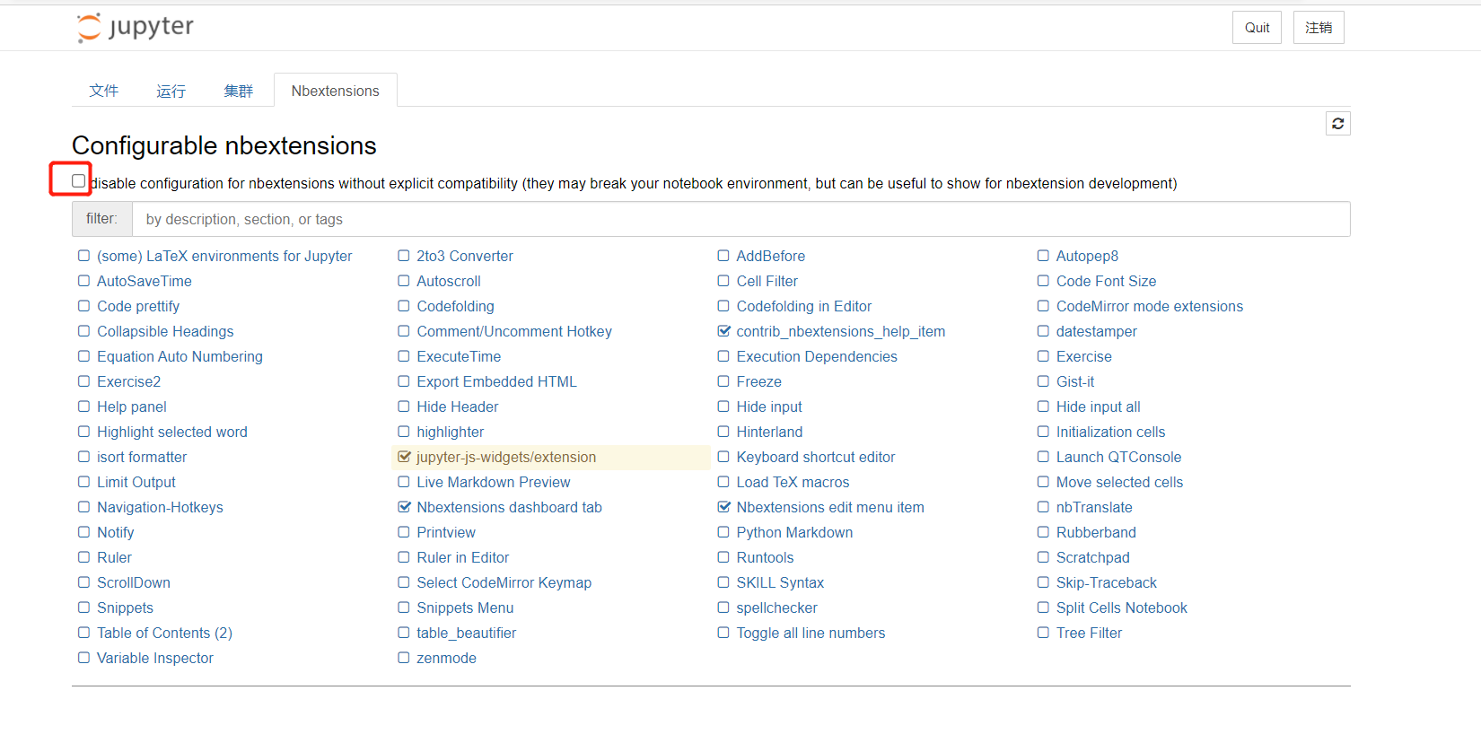This screenshot has width=1481, height=743.
Task: Open the Execution Dependencies link
Action: coord(817,356)
